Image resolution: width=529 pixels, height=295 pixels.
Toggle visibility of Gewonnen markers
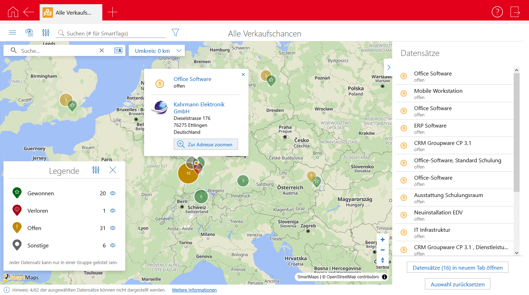[113, 194]
